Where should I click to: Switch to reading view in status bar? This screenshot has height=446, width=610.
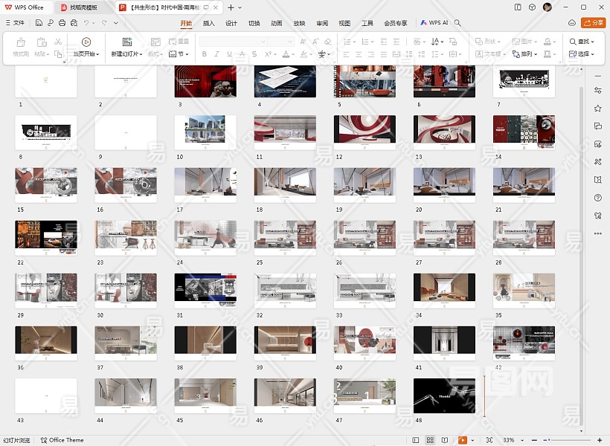coord(445,440)
